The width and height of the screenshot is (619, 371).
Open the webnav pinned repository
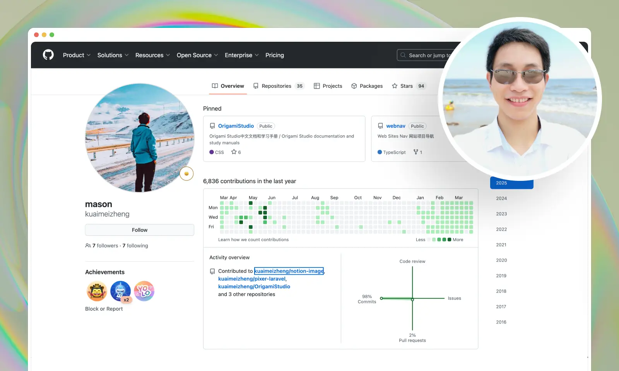coord(396,126)
